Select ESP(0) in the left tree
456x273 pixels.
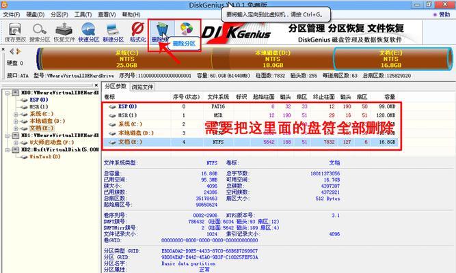pos(38,100)
